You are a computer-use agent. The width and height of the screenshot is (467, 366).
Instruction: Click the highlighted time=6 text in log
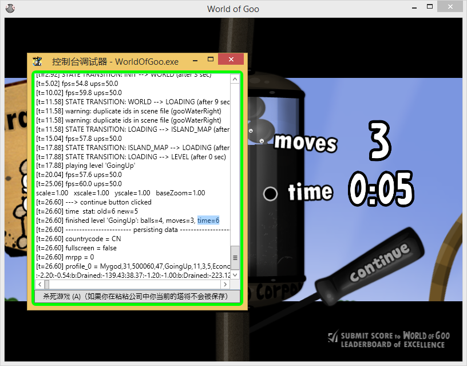tap(208, 221)
